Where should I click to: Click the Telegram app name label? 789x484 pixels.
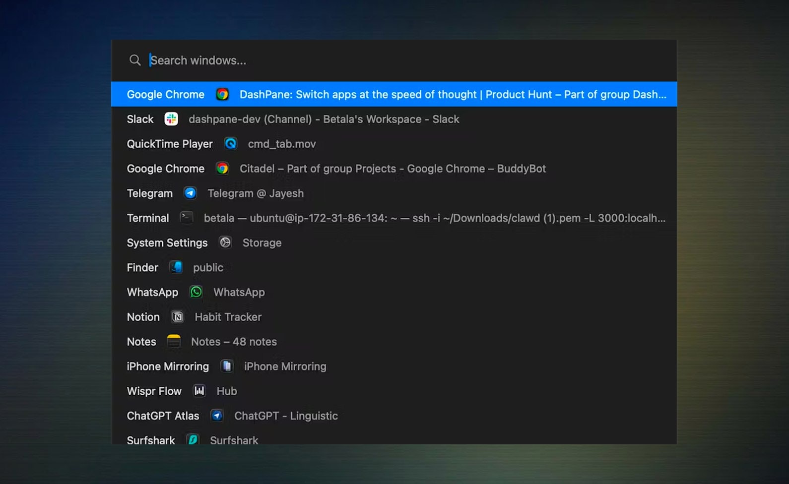[x=150, y=193]
